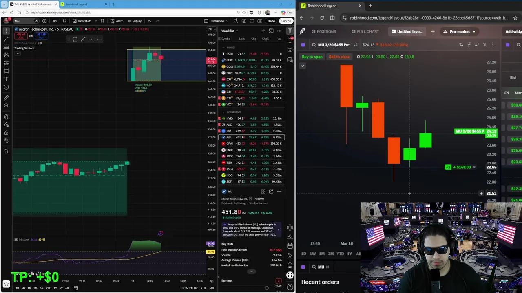Screen dimensions: 522x293
Task: Select Untitled layout tab
Action: [407, 31]
